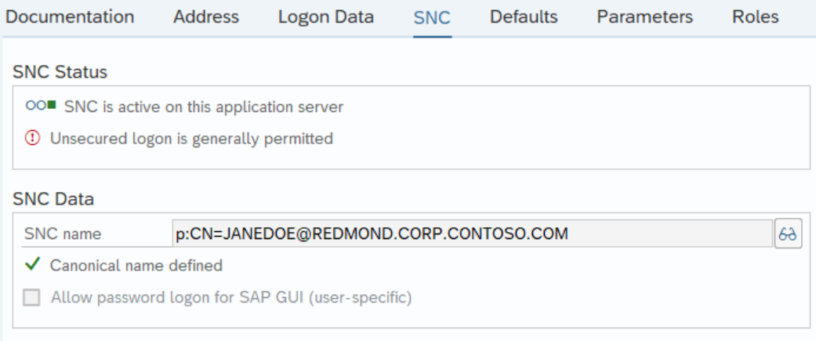Switch to the Address tab
The image size is (816, 341).
[206, 16]
